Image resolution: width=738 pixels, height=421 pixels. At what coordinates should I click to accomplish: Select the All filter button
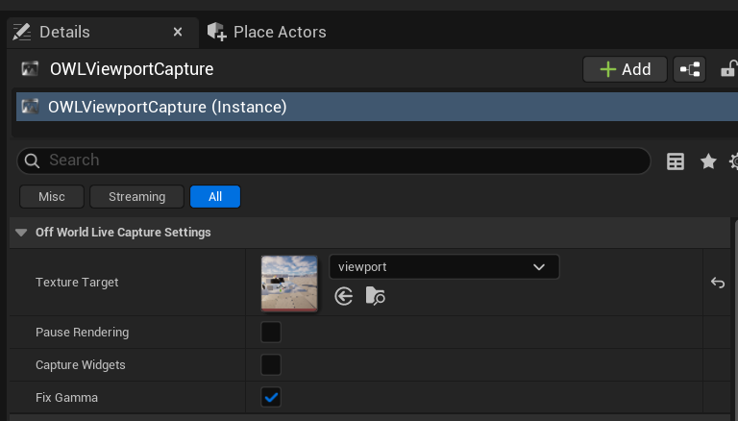[215, 196]
